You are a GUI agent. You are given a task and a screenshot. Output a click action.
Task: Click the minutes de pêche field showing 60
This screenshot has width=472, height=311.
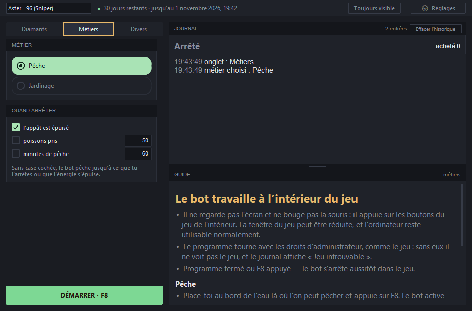(138, 153)
